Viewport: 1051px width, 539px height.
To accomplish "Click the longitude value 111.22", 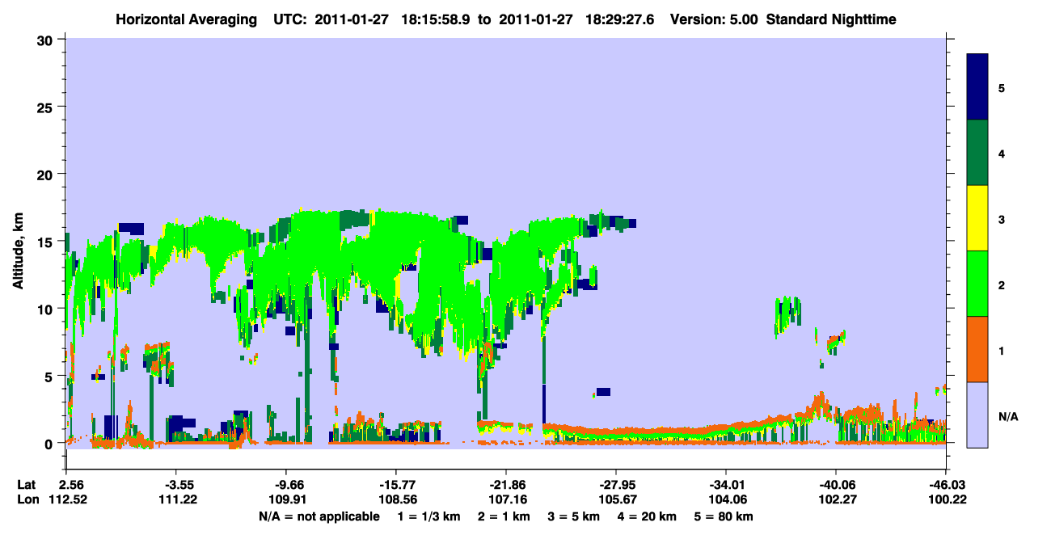I will (x=179, y=499).
